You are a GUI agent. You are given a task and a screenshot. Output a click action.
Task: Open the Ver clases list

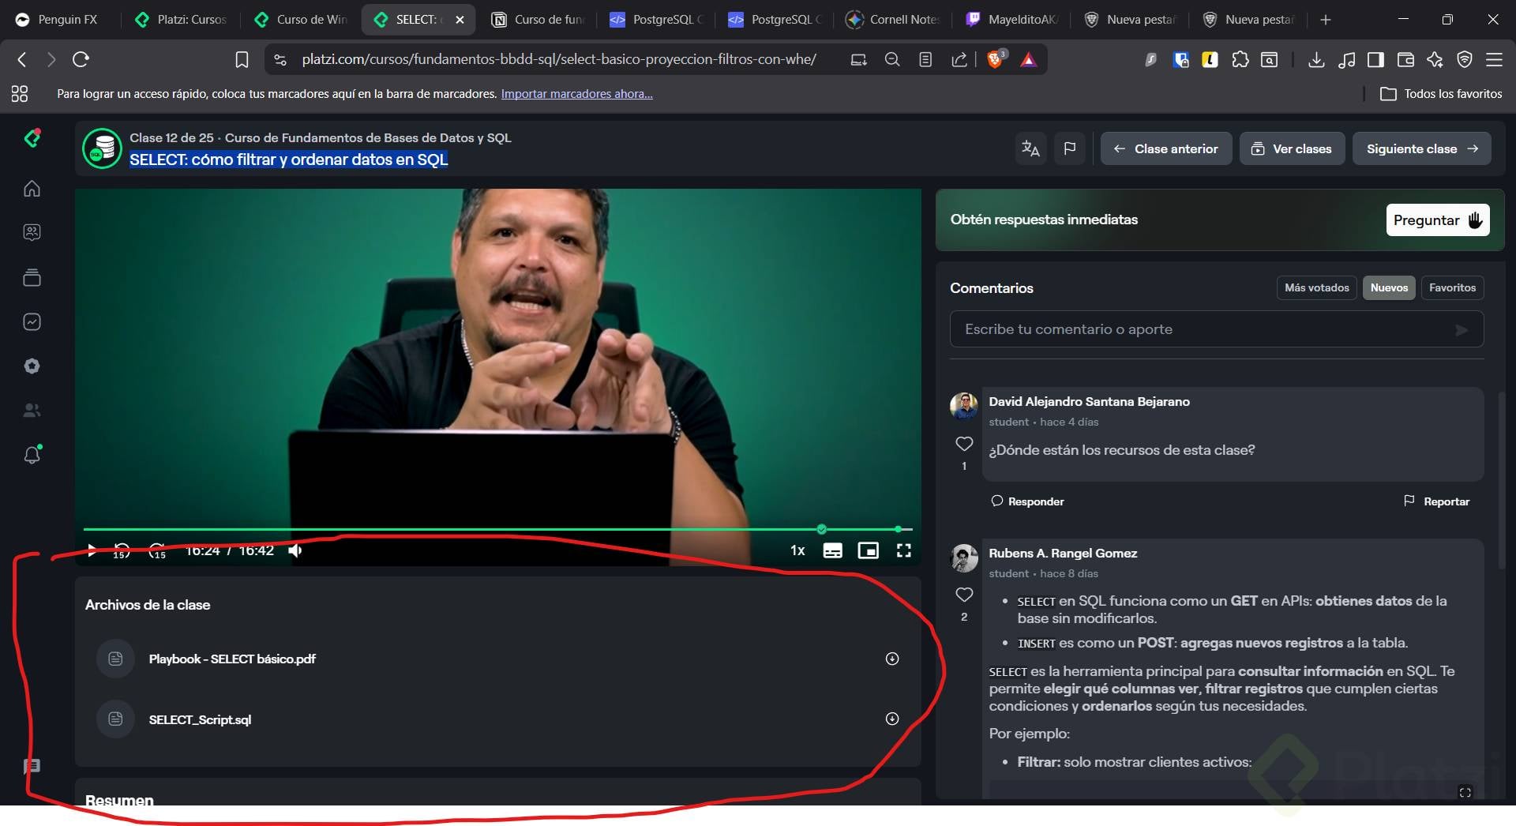point(1292,148)
